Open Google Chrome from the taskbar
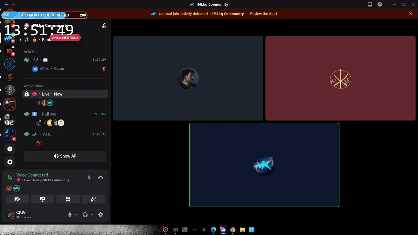The height and width of the screenshot is (235, 418). click(x=233, y=230)
